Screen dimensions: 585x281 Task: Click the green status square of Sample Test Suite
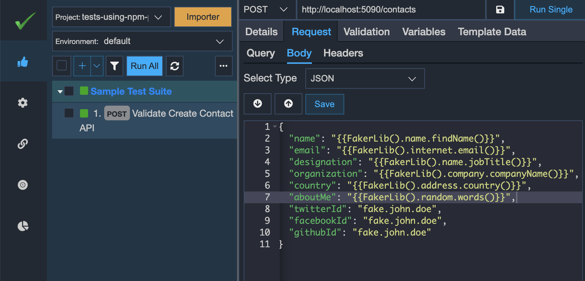84,91
